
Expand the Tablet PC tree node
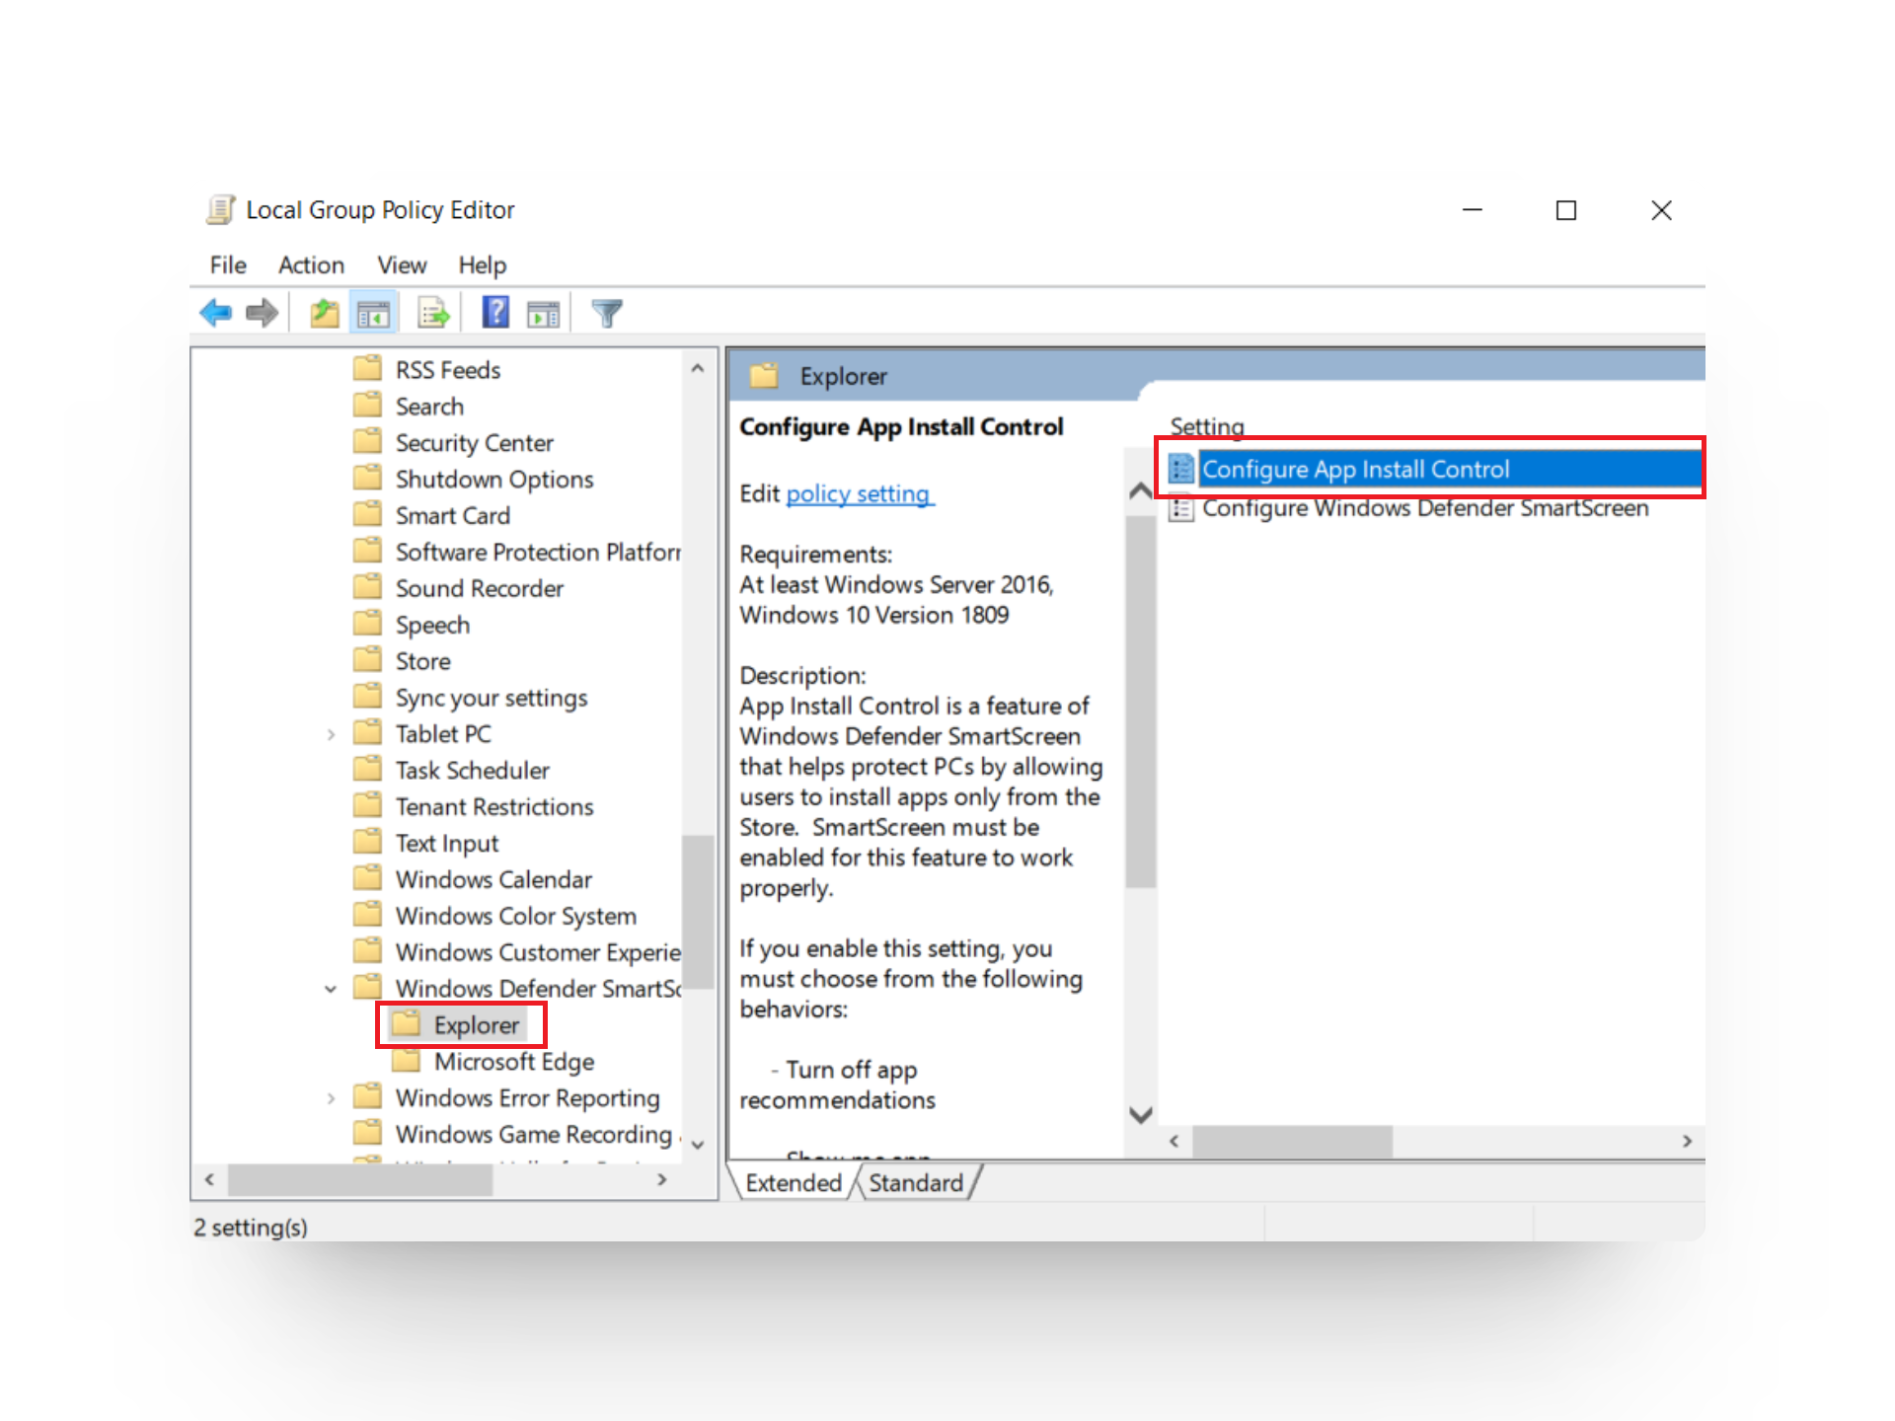point(331,733)
